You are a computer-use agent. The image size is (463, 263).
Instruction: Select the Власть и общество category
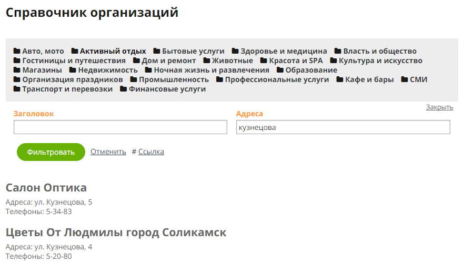[x=379, y=52]
